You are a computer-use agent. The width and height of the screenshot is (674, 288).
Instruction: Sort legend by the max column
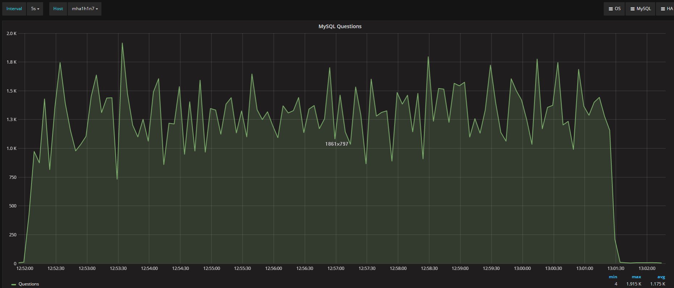(x=636, y=277)
